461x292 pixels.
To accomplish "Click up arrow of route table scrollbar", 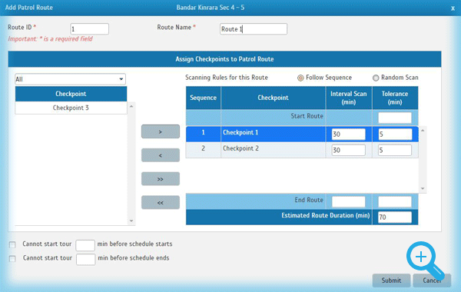I will point(423,131).
